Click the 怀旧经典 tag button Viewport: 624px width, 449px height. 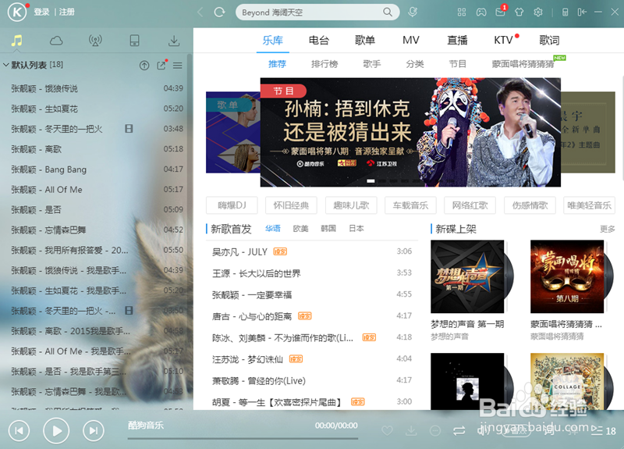point(291,205)
